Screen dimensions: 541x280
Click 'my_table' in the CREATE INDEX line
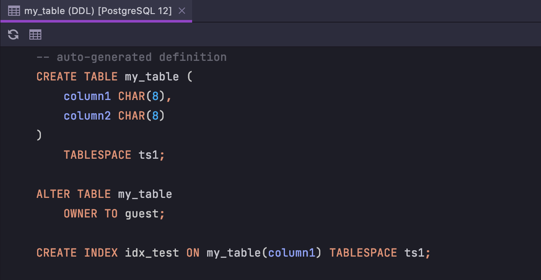click(x=234, y=253)
